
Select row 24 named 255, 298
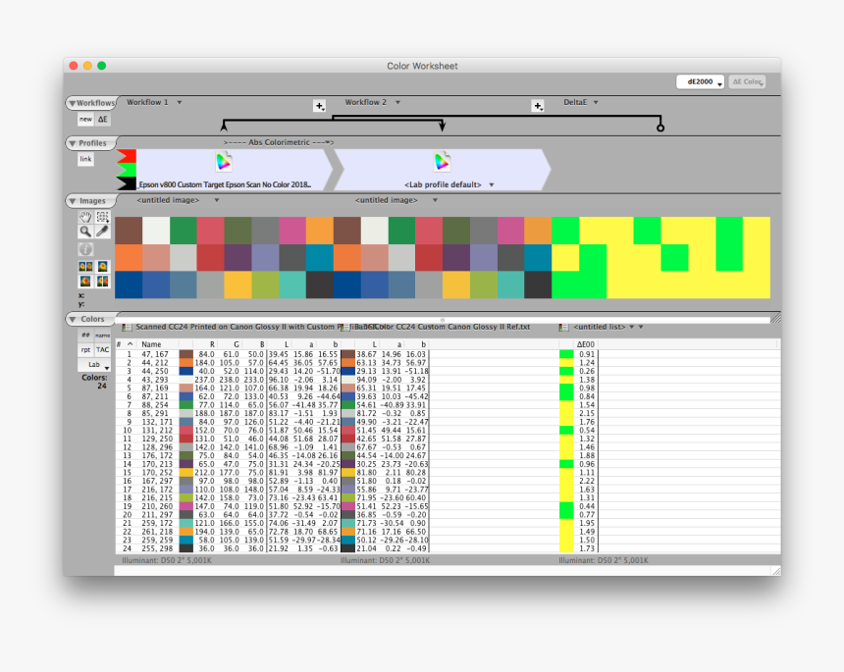point(448,548)
